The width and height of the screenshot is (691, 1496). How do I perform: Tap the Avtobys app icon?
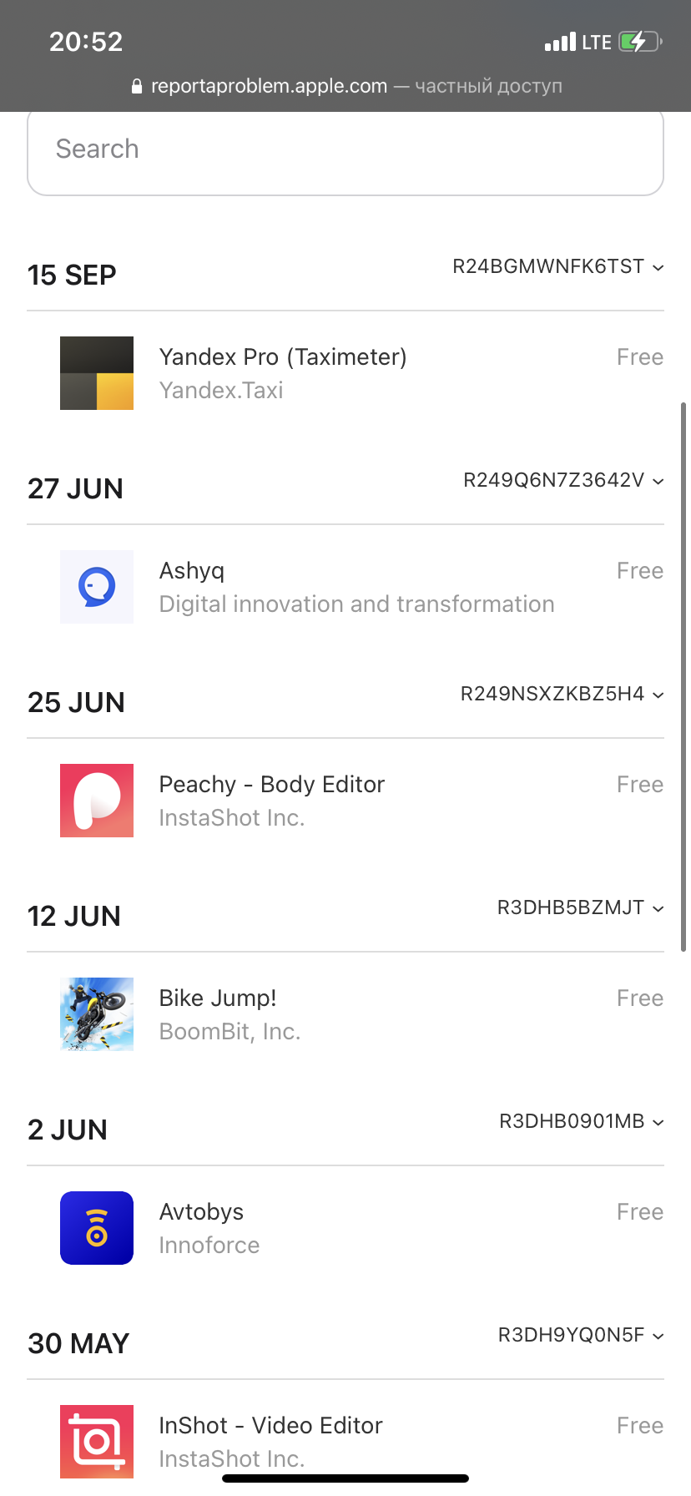(97, 1228)
